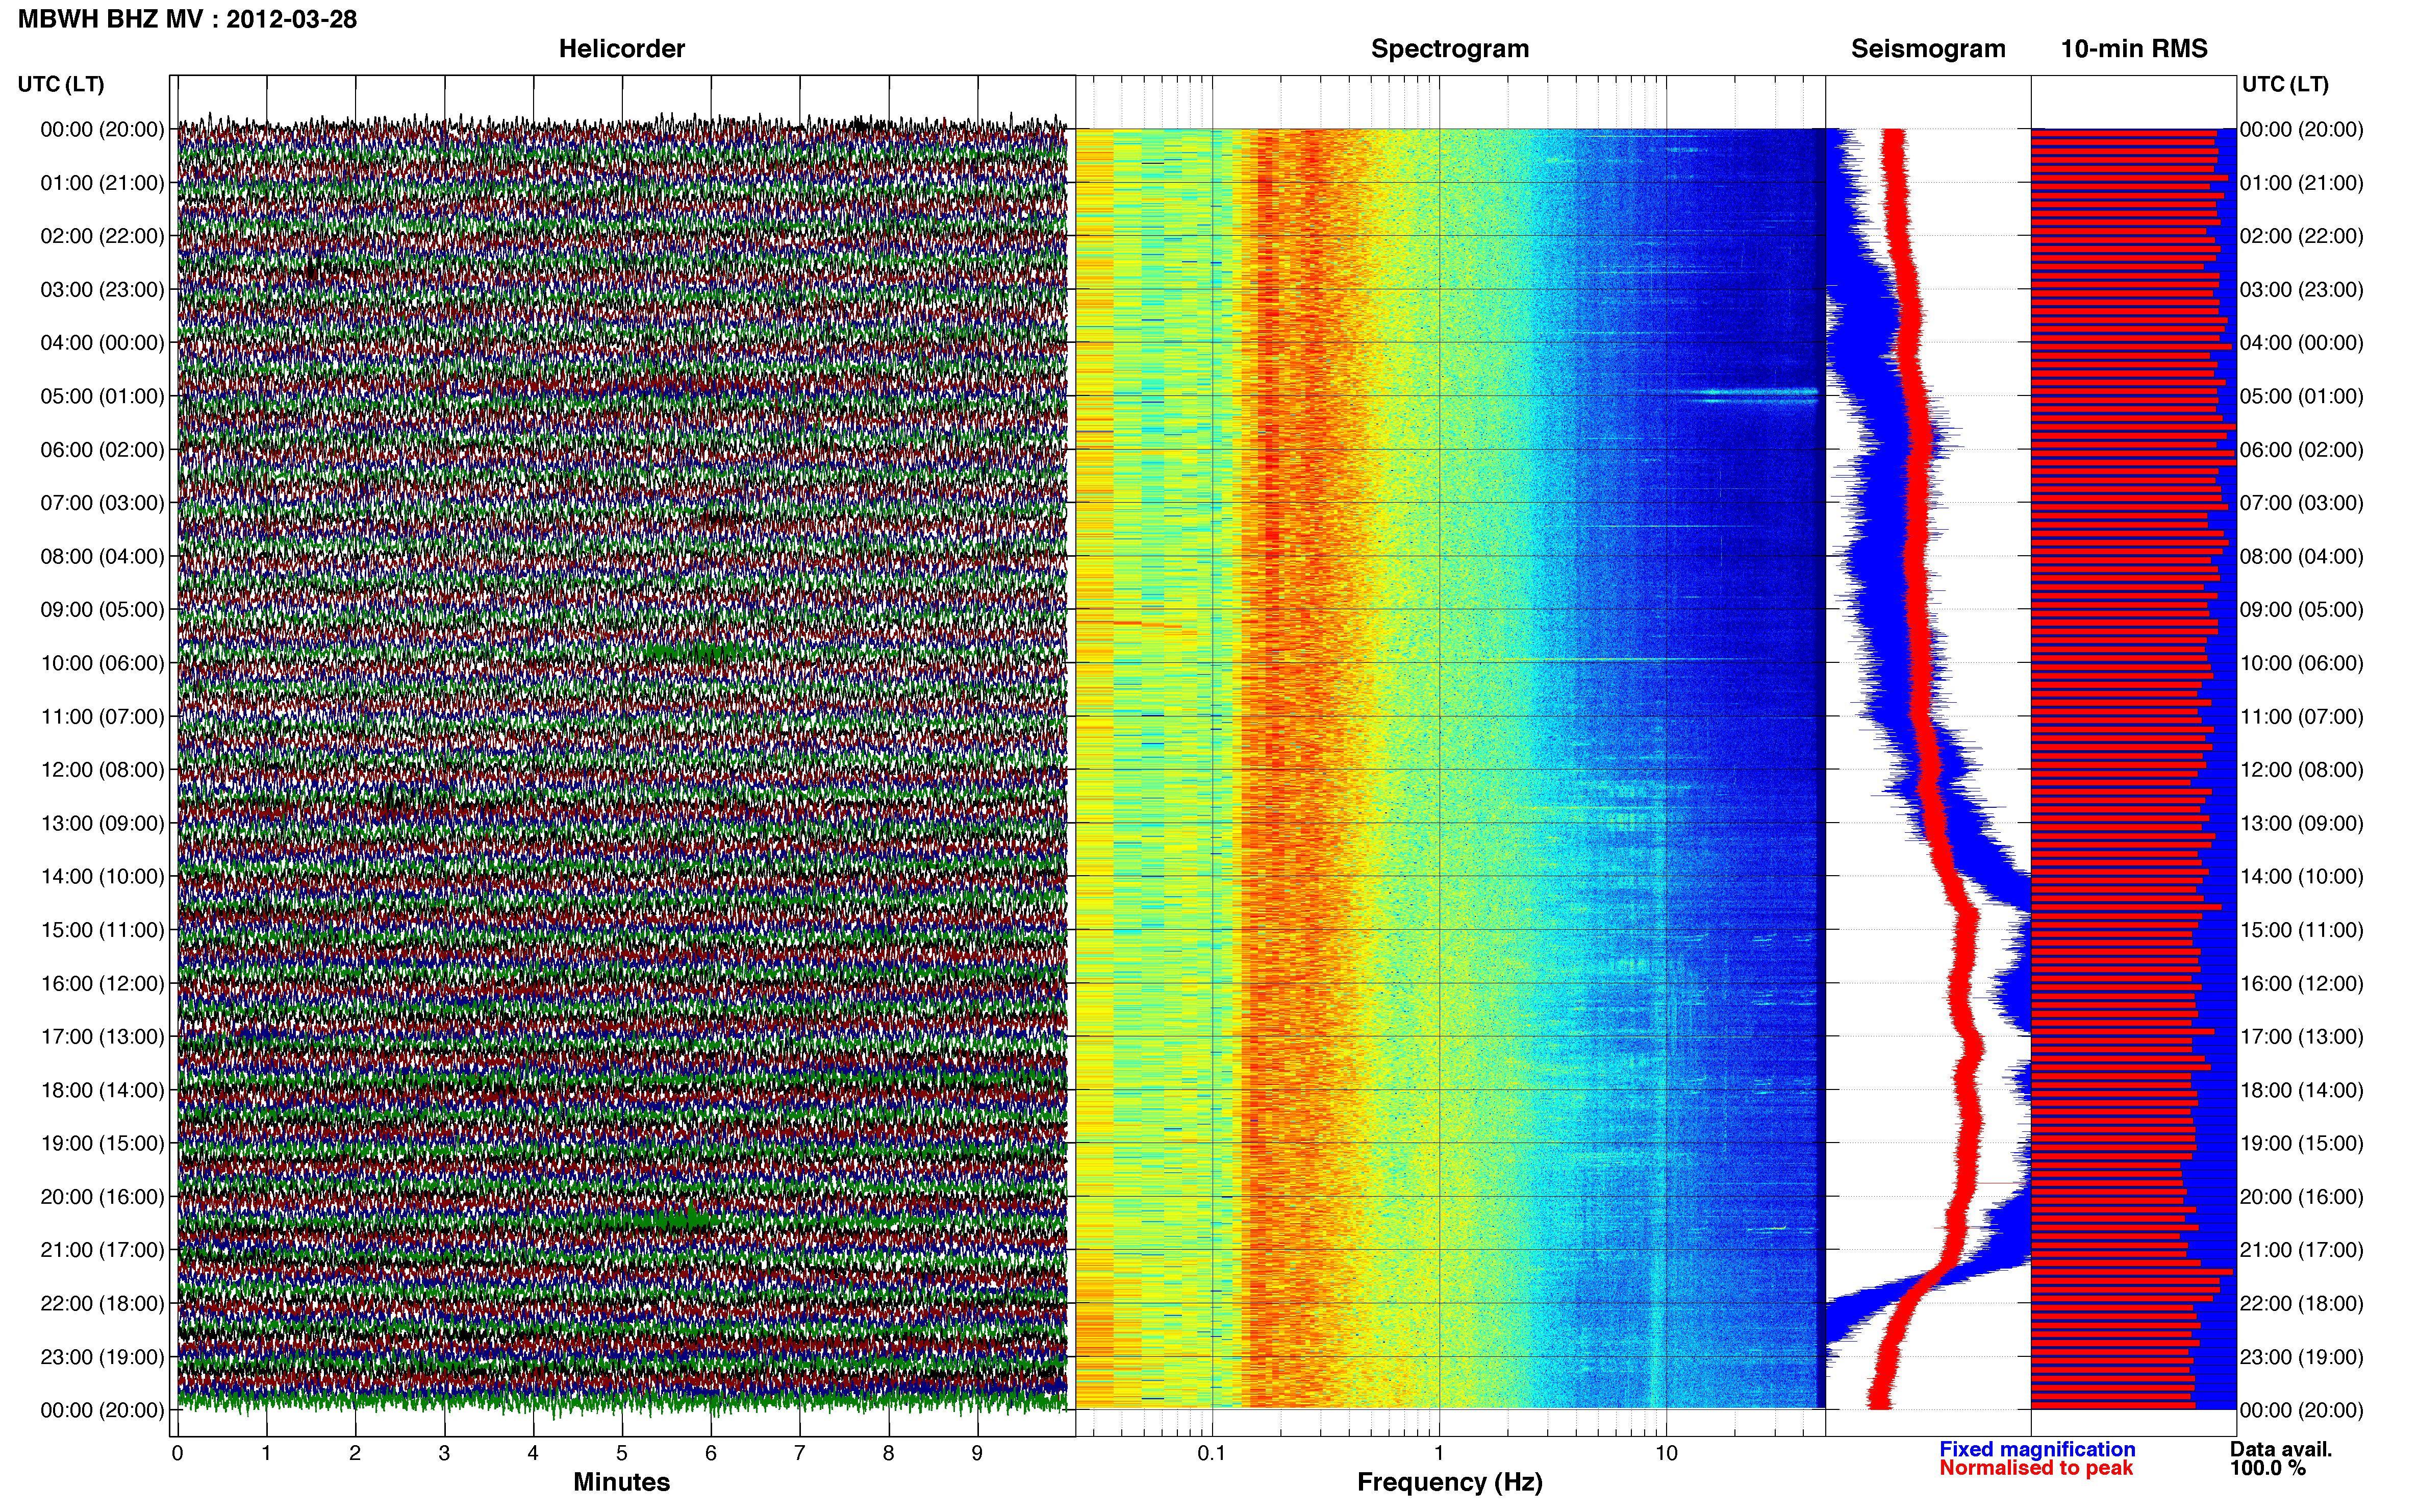Click the 'Data avail.' label
Screen dimensions: 2418x1512
coord(2281,1449)
